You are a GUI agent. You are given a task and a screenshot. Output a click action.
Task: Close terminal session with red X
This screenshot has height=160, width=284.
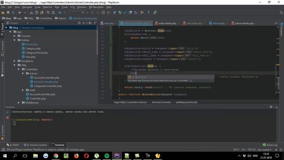click(x=8, y=117)
